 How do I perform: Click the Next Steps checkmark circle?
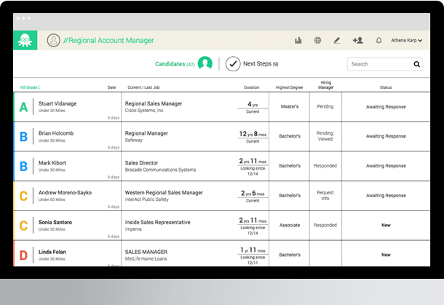click(x=233, y=64)
